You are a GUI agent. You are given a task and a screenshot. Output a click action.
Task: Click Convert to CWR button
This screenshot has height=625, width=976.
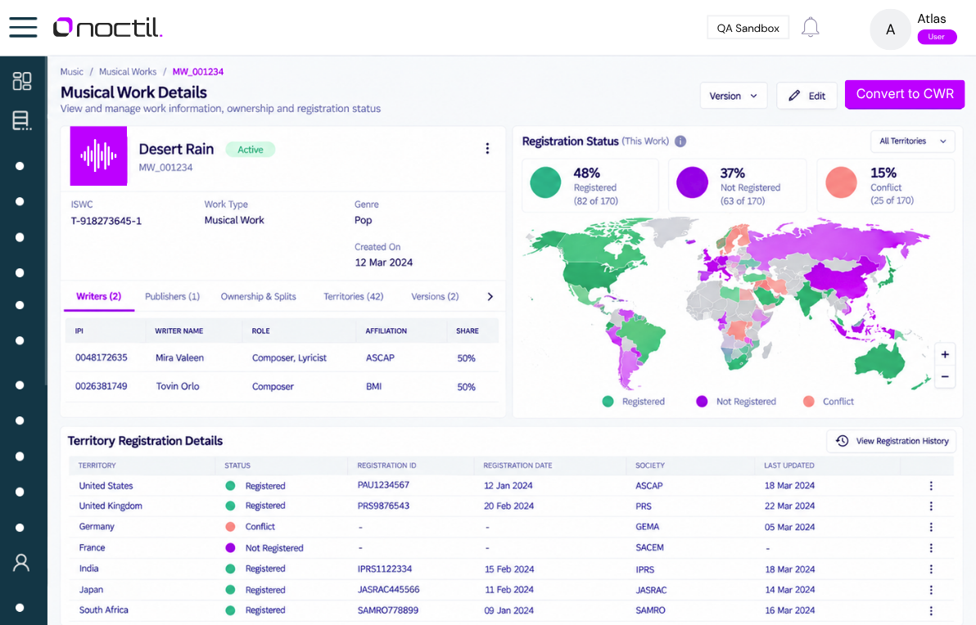click(x=905, y=94)
